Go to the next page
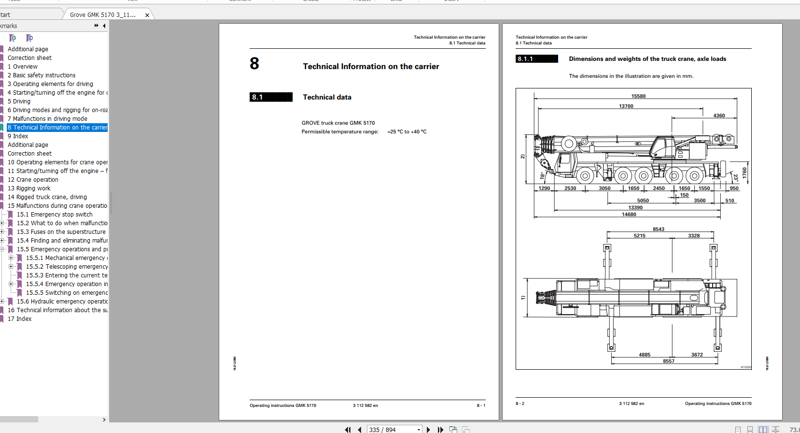800x433 pixels. 428,430
